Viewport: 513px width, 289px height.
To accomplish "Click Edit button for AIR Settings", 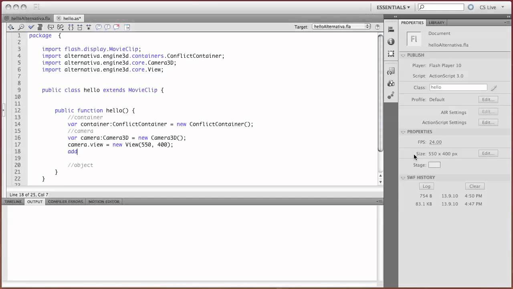I will tap(488, 112).
